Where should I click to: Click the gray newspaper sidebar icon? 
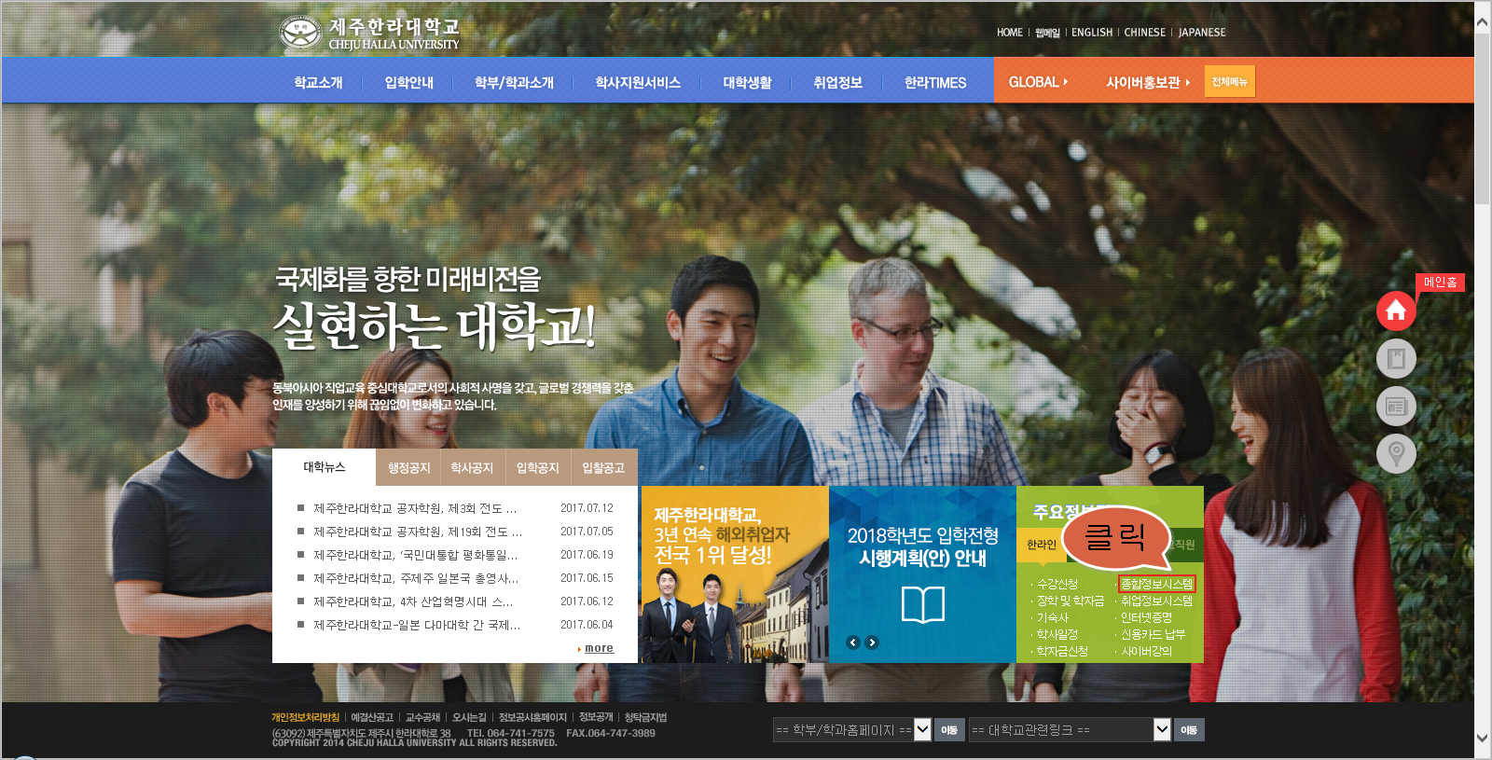[1396, 406]
